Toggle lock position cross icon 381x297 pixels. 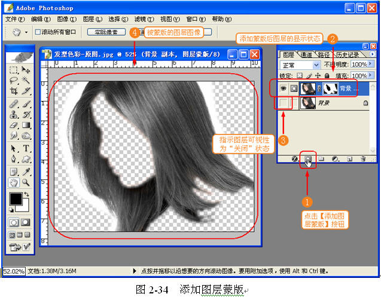point(318,75)
